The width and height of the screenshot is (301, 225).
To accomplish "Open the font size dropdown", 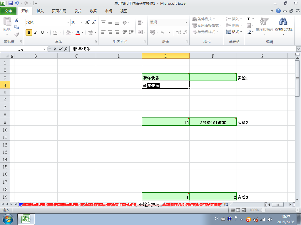I will [82, 22].
